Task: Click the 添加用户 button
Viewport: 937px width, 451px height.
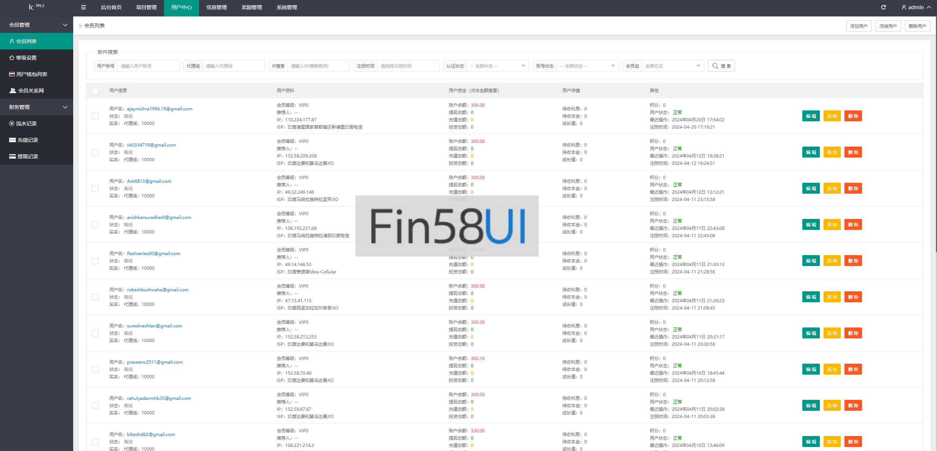Action: point(859,26)
